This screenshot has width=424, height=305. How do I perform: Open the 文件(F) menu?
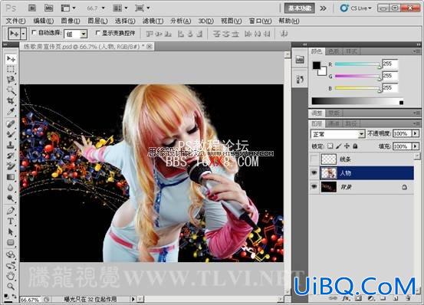(15, 21)
